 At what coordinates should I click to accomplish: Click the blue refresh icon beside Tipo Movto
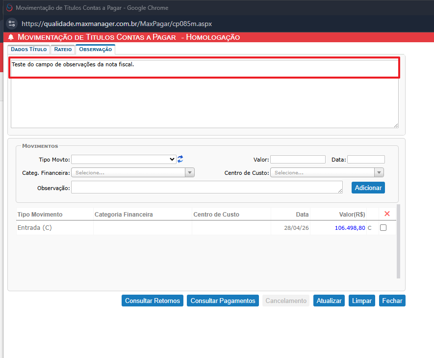(x=180, y=159)
